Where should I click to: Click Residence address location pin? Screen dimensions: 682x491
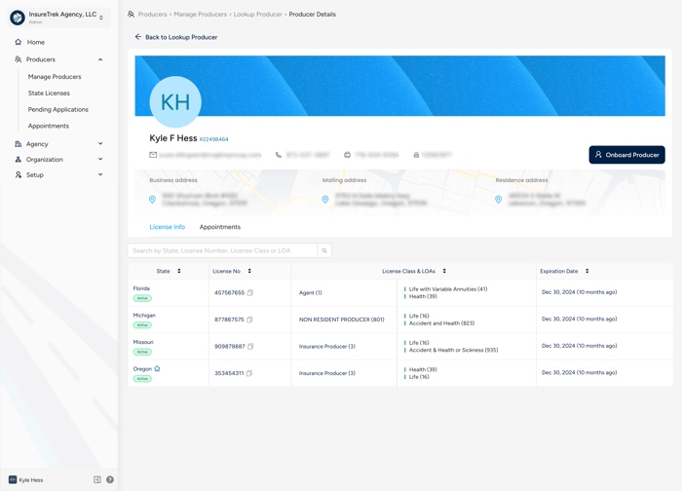tap(499, 199)
